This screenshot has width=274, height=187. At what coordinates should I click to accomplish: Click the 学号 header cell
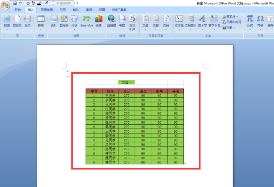94,91
